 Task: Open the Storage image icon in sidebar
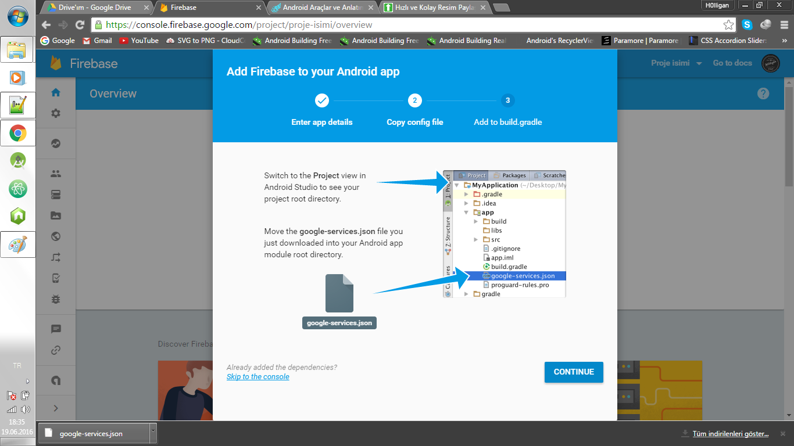coord(56,215)
